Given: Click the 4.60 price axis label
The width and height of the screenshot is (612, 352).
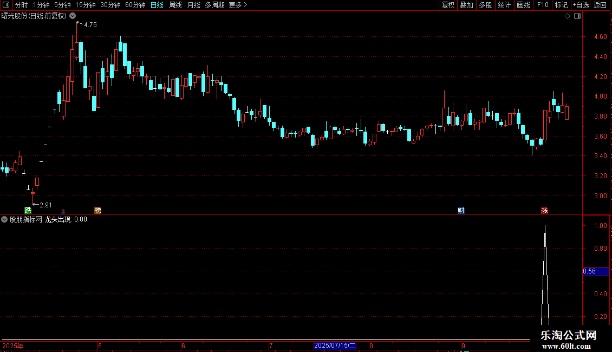Looking at the screenshot, I should (x=600, y=37).
